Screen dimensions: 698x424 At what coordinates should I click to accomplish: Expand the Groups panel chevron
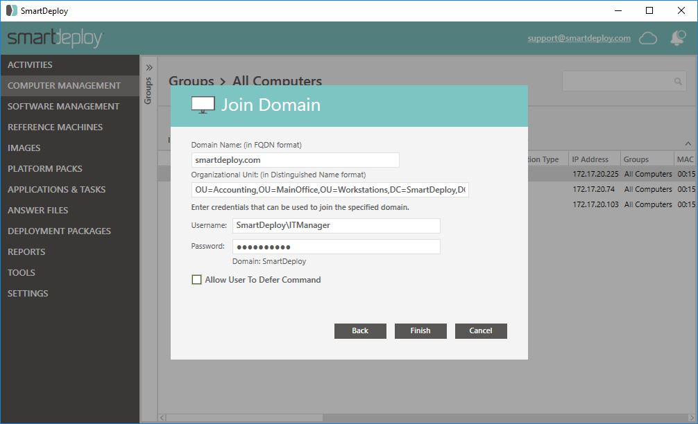point(148,68)
